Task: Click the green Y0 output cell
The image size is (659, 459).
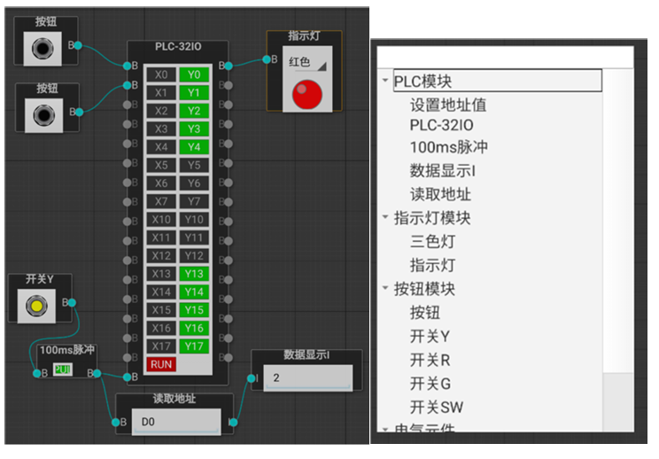Action: click(194, 74)
